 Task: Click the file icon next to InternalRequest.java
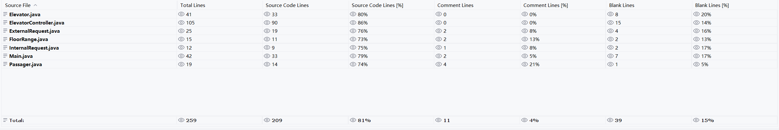5,47
